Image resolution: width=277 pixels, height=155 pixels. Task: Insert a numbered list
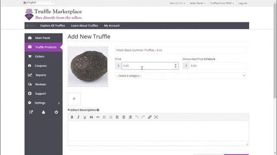coord(111,117)
